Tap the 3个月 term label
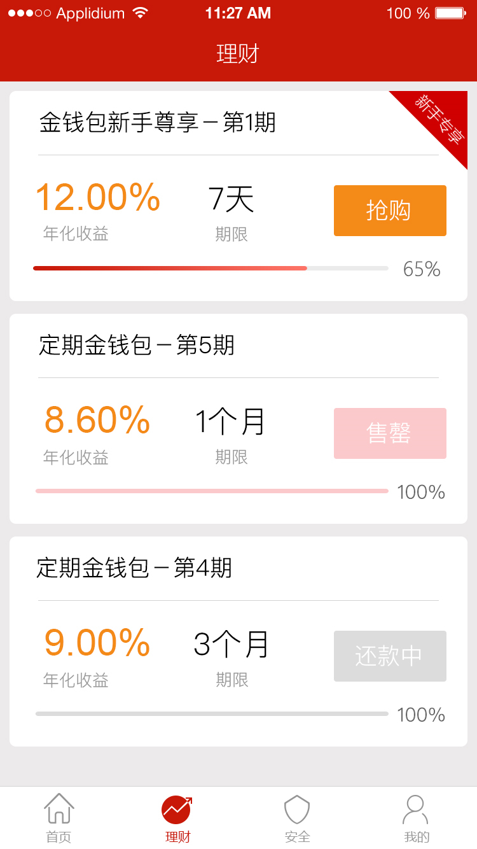 232,644
